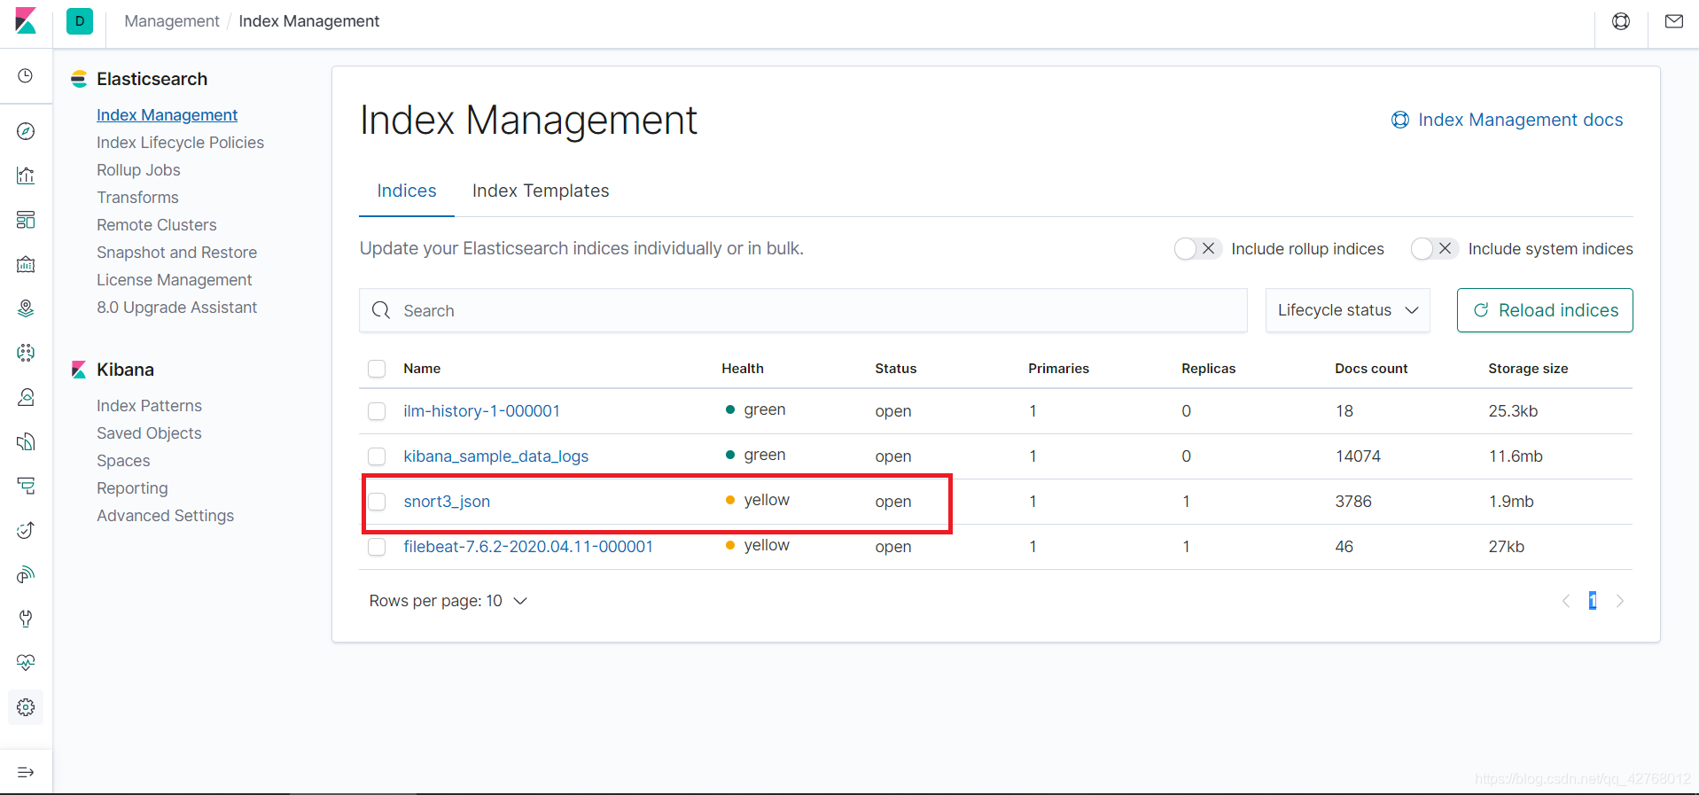This screenshot has height=795, width=1699.
Task: Select checkbox for filebeat-7.6.2 index
Action: point(377,547)
